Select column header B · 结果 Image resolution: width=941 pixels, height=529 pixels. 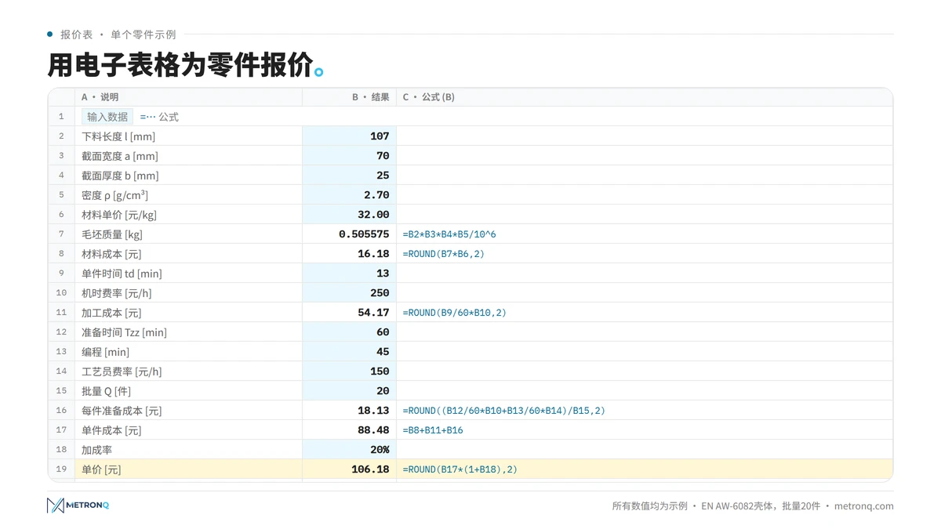click(x=349, y=97)
